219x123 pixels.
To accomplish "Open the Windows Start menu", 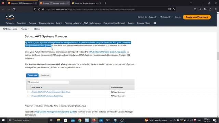I will click(3, 120).
